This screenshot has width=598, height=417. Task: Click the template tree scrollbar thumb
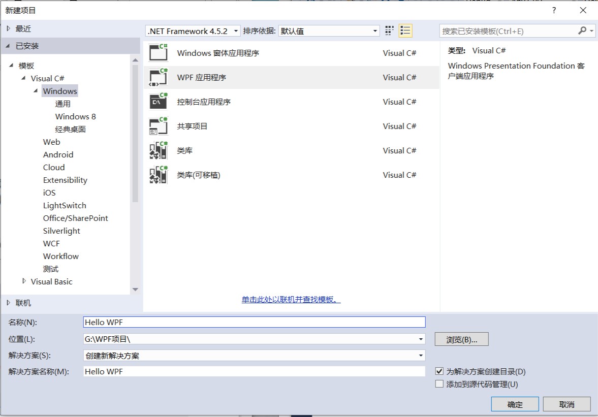135,134
